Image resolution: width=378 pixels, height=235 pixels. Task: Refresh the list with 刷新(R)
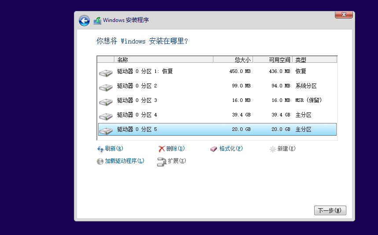tap(114, 148)
